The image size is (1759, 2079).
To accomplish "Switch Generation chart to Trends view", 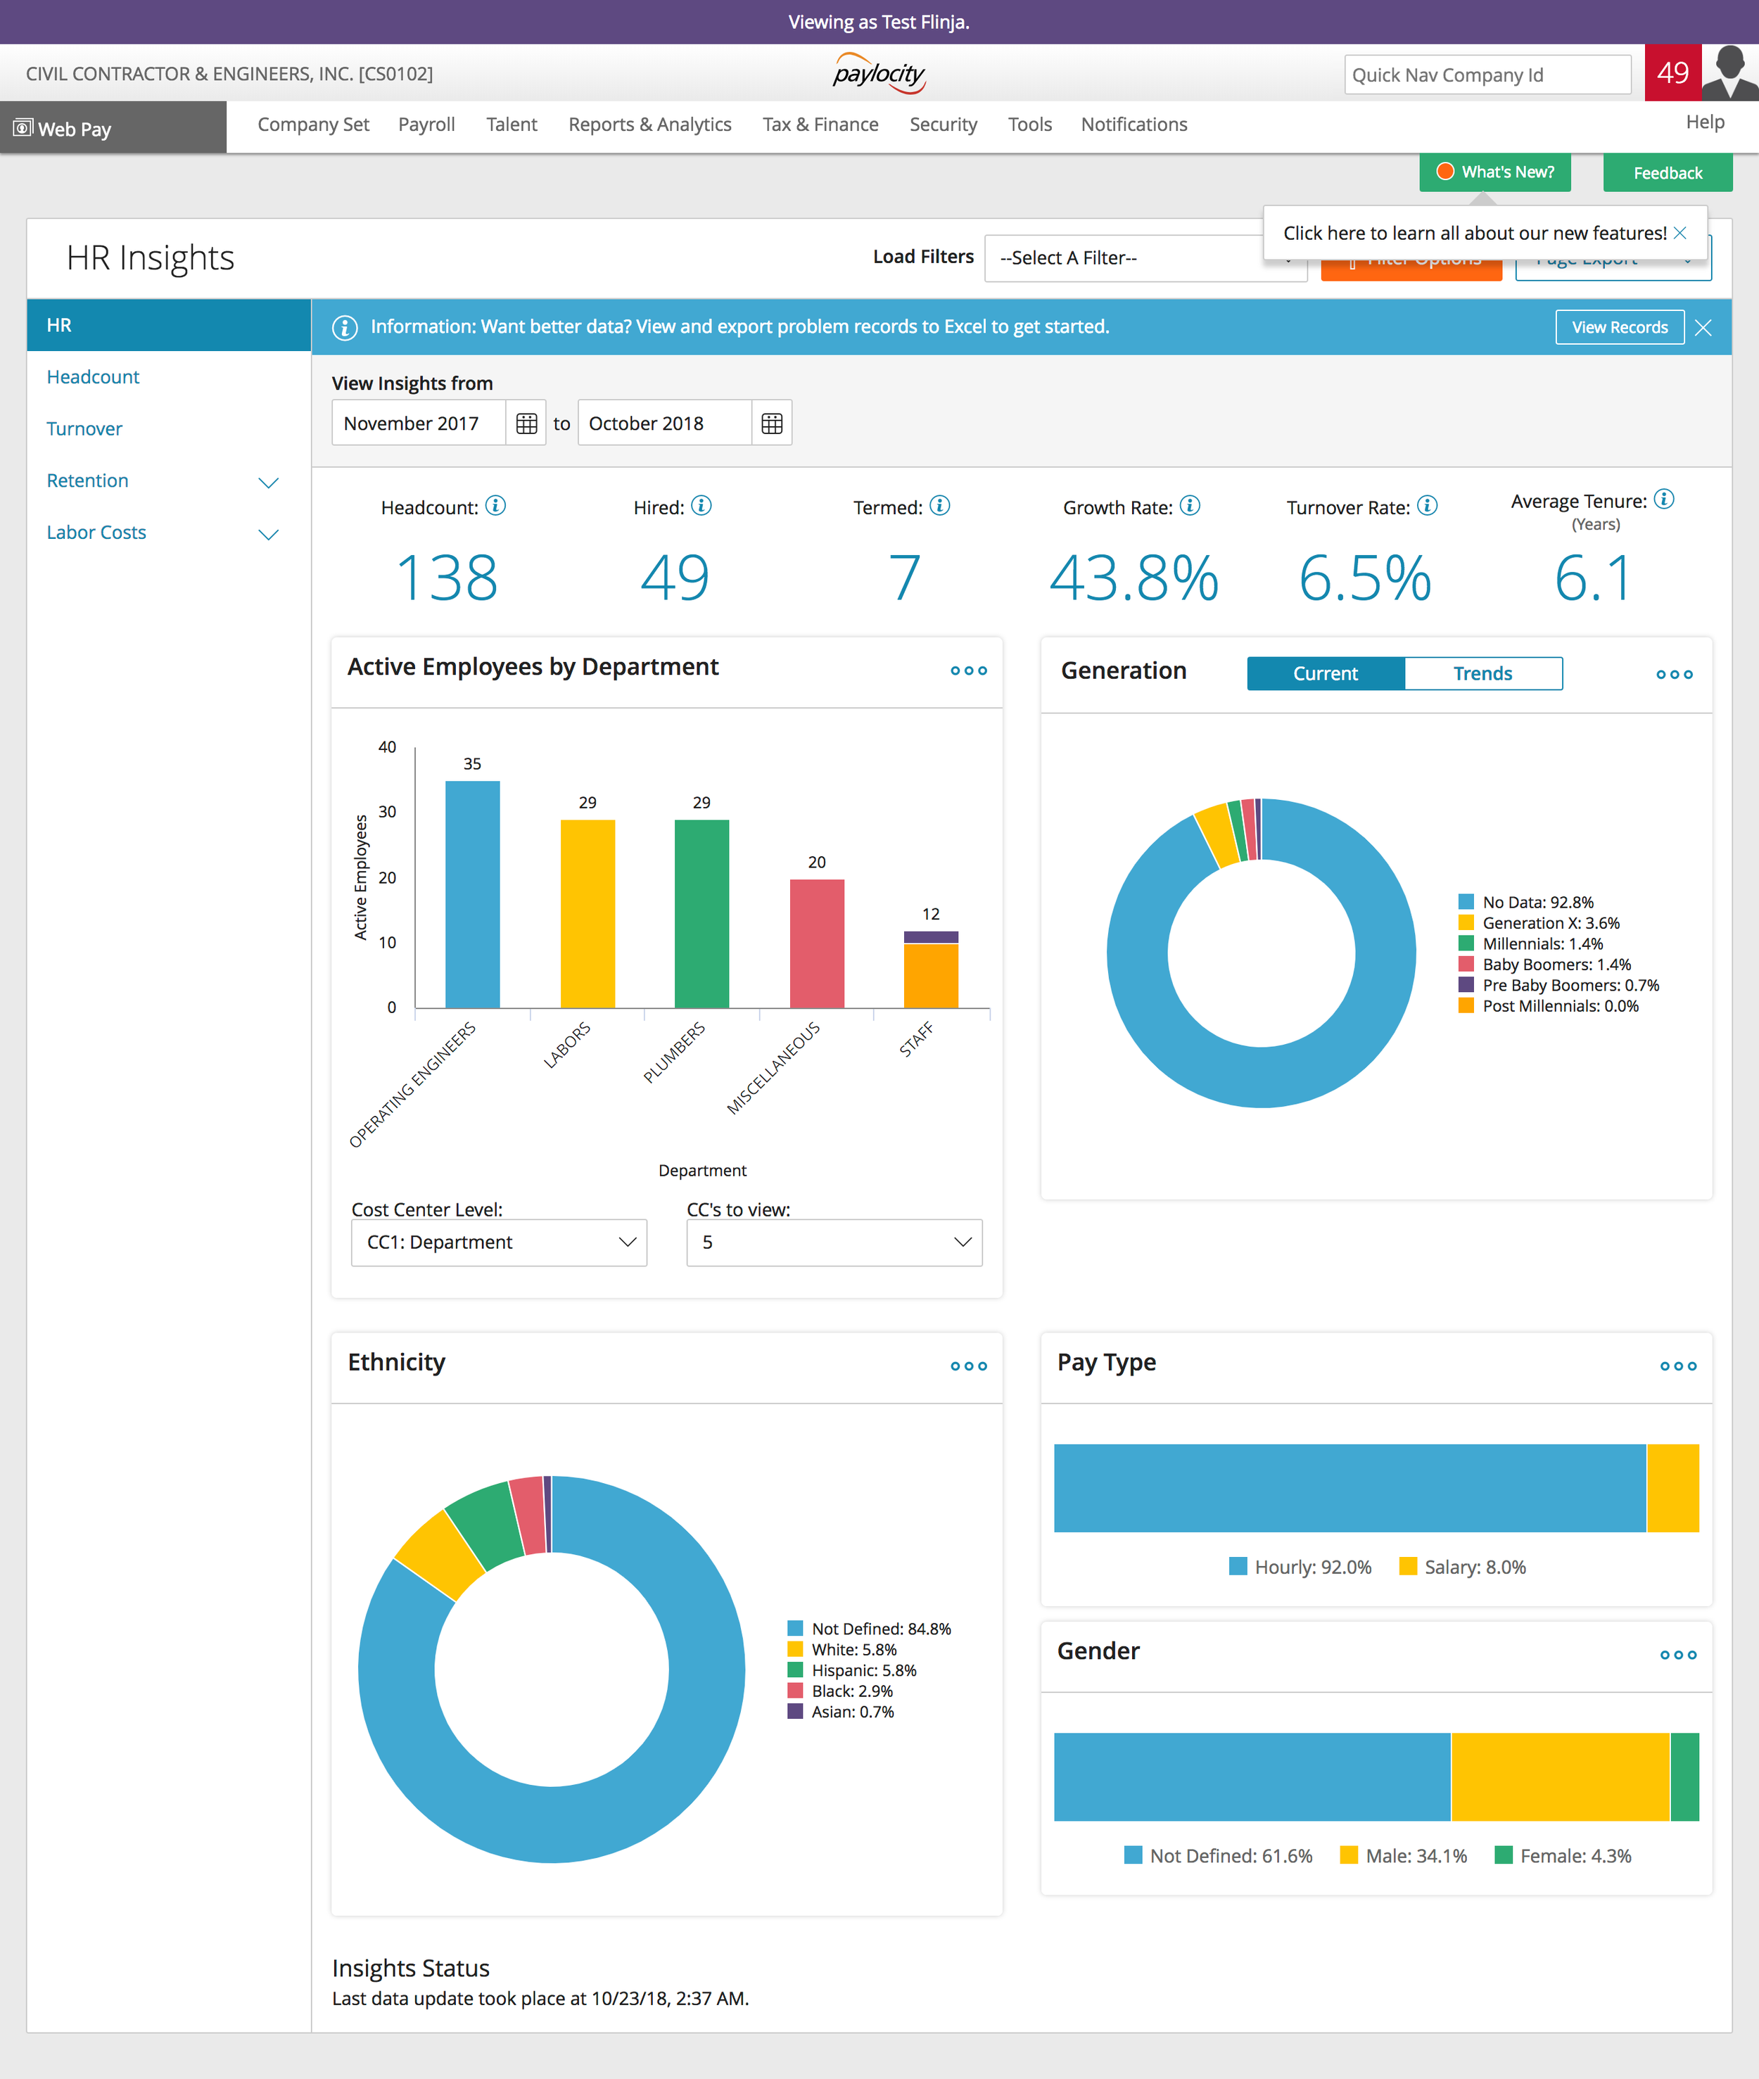I will pos(1482,673).
